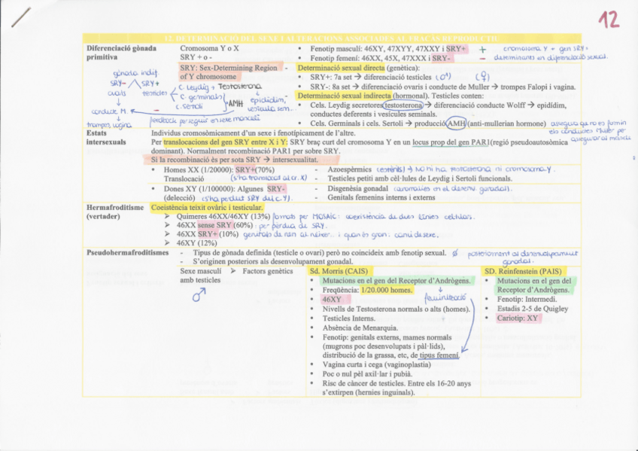638x451 pixels.
Task: Click the underlined "locus prop del gen PAR1"
Action: click(451, 142)
